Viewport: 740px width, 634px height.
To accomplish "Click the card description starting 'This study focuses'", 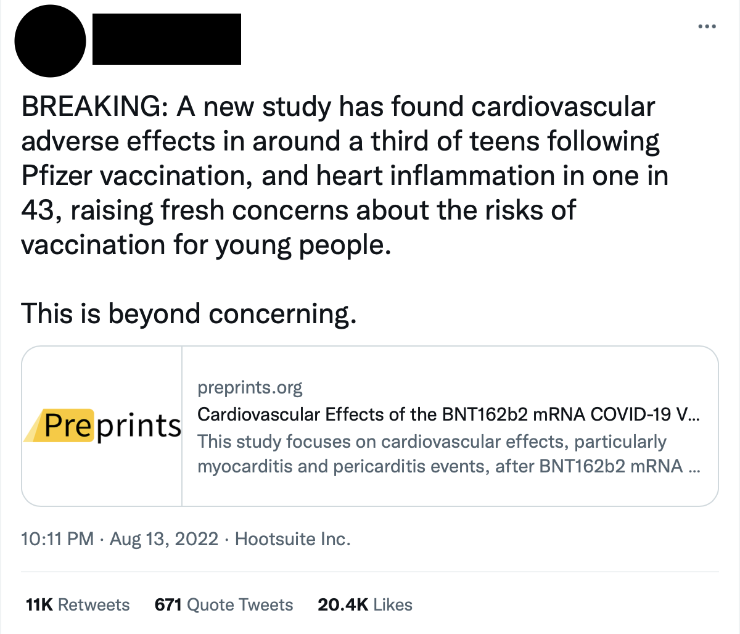I will [432, 442].
